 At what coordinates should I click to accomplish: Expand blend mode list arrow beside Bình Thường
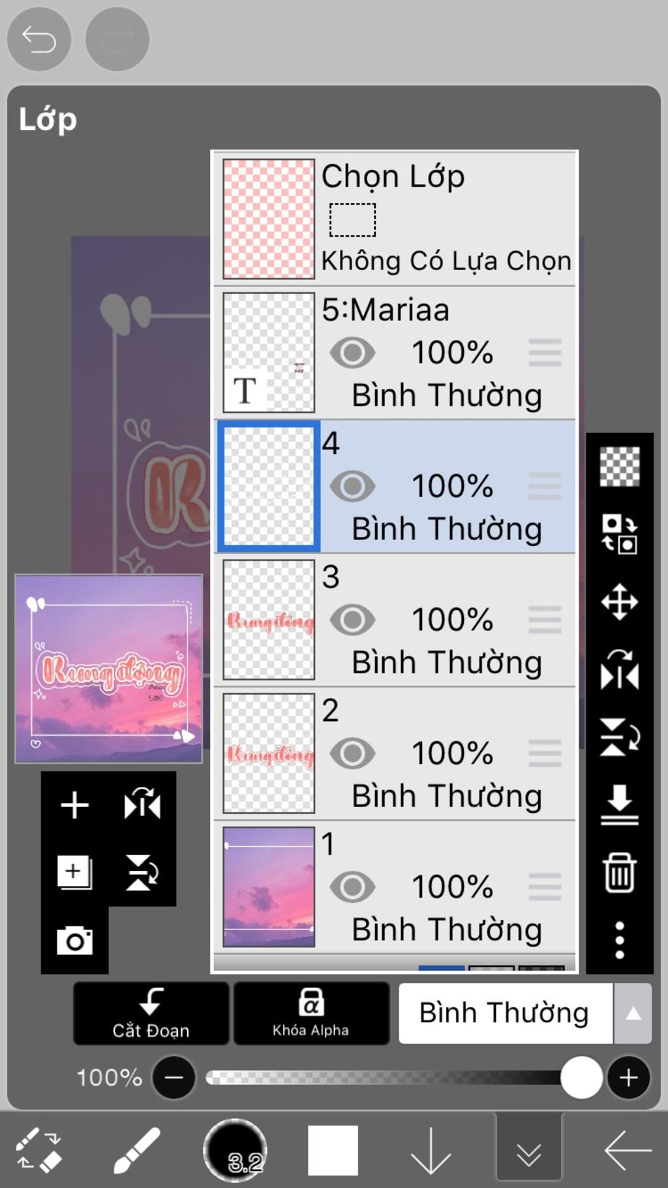click(x=633, y=1013)
